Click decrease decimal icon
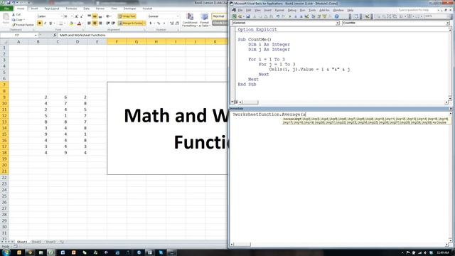This screenshot has width=455, height=256. pyautogui.click(x=177, y=23)
